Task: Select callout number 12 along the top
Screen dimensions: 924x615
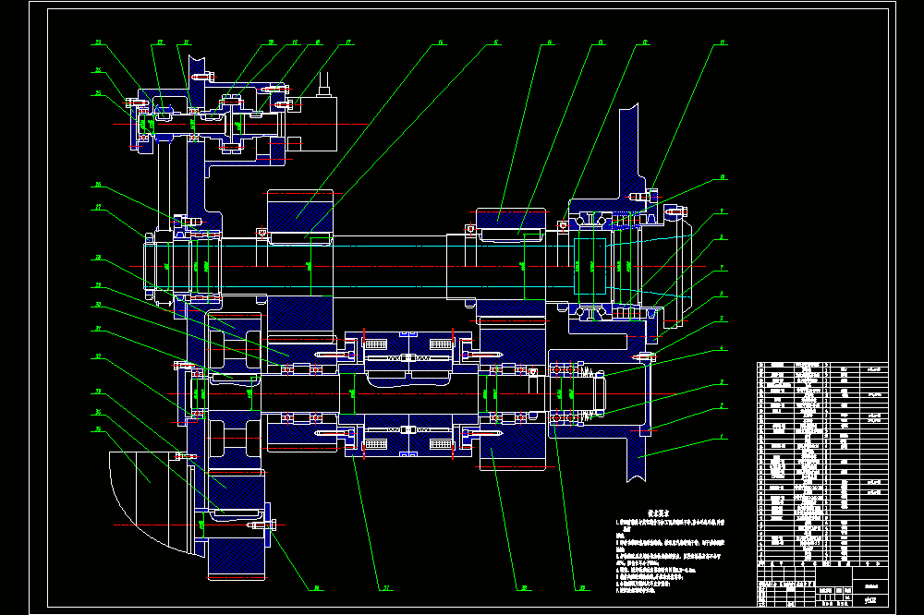Action: tap(645, 42)
